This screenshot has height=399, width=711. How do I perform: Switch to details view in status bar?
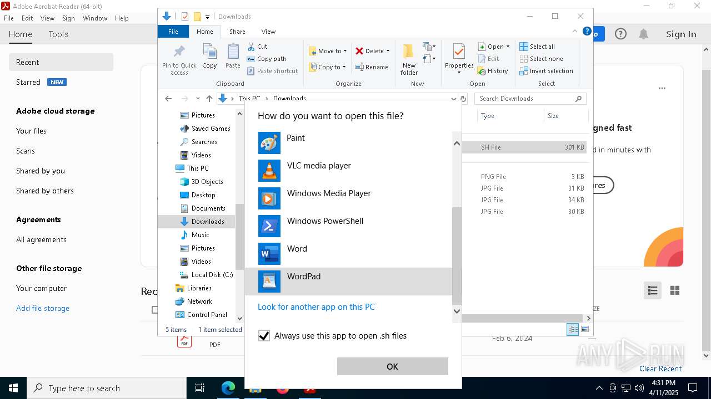(573, 329)
